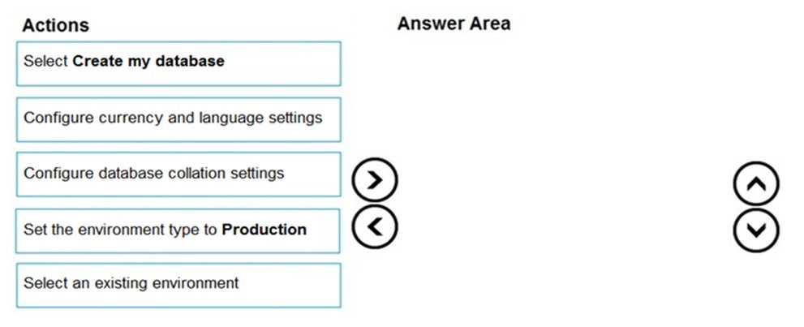804x327 pixels.
Task: Choose 'Configure currency and language settings' action
Action: 178,119
